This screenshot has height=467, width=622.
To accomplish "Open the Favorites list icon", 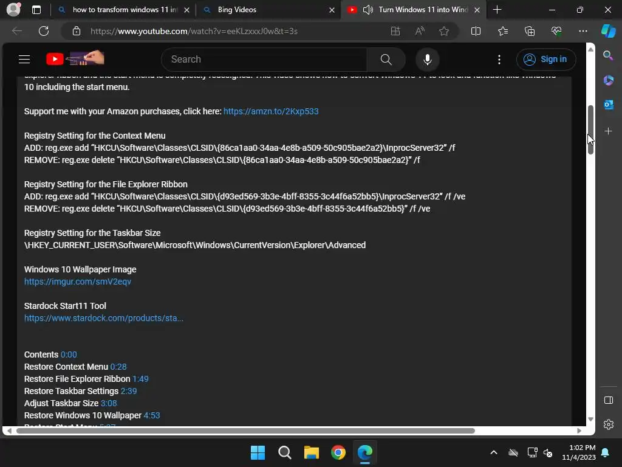I will (x=502, y=31).
